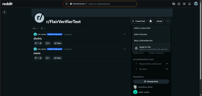The image size is (202, 96).
Task: Click the create post plus icon in header
Action: [184, 4]
